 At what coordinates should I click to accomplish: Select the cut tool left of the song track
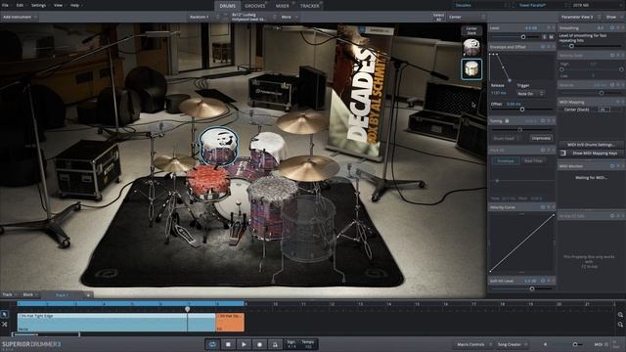click(x=4, y=325)
